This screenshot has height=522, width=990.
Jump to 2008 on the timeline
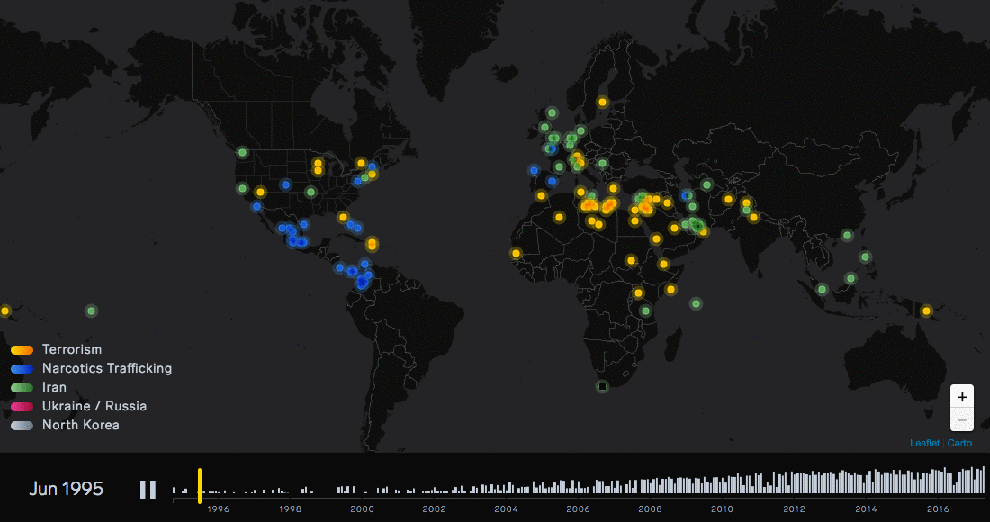[650, 508]
